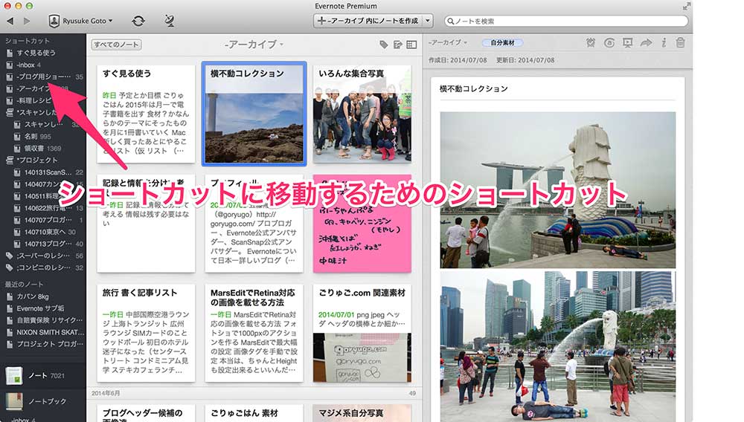
Task: Open the いろんな集合写真 note card
Action: 362,114
